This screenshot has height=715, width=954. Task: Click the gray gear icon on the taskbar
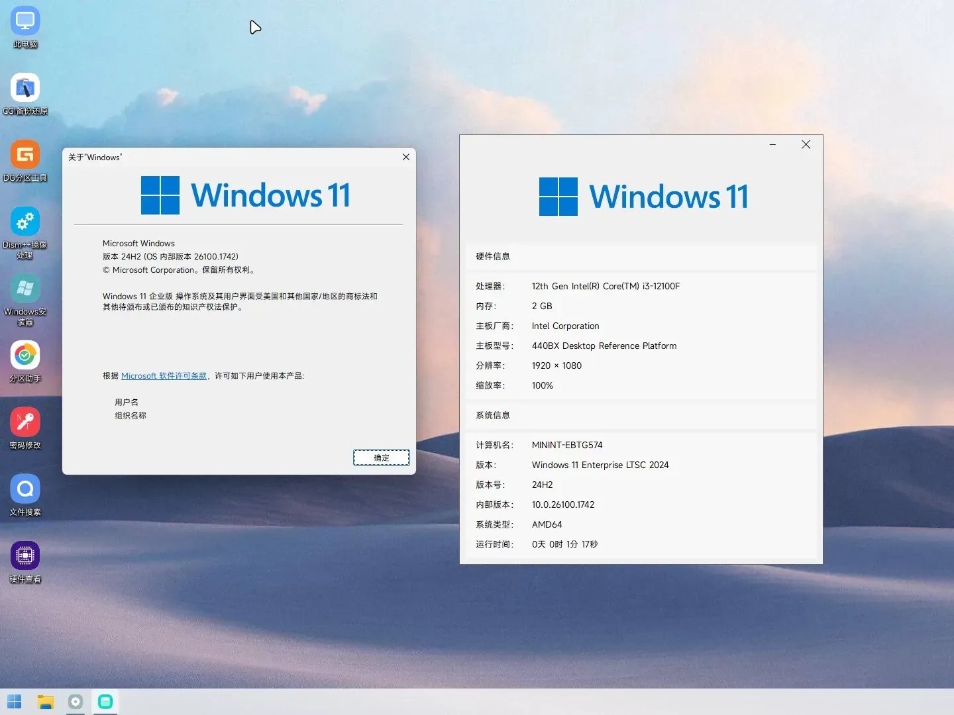(75, 702)
